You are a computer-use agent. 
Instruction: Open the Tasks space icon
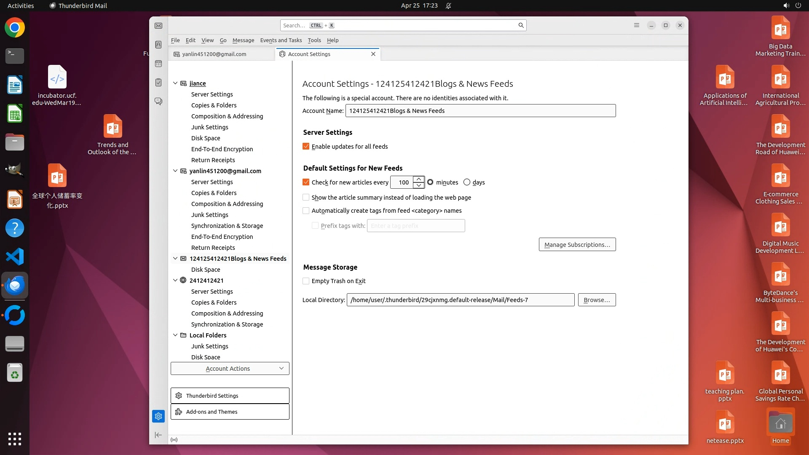(x=158, y=83)
